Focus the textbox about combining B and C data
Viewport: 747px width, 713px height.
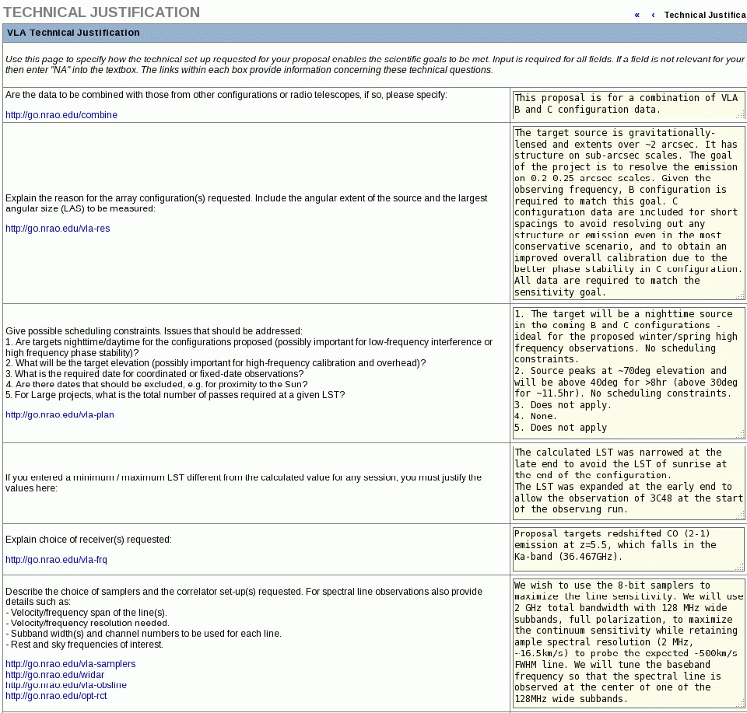(x=624, y=104)
